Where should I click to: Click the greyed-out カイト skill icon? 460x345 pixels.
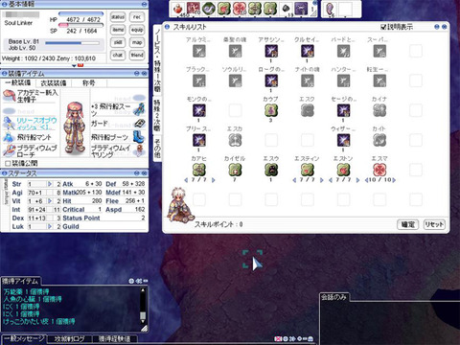point(379,140)
